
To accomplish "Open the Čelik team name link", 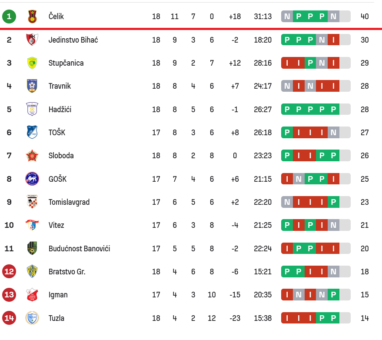I will (56, 17).
